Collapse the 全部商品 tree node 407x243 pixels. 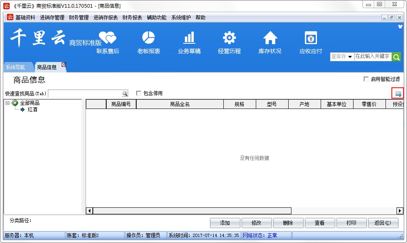click(8, 103)
